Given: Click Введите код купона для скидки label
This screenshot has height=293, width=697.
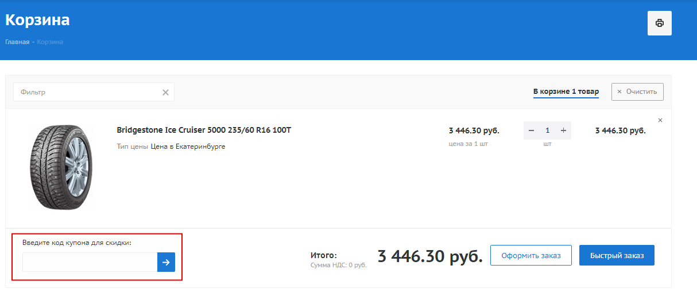Looking at the screenshot, I should point(77,243).
